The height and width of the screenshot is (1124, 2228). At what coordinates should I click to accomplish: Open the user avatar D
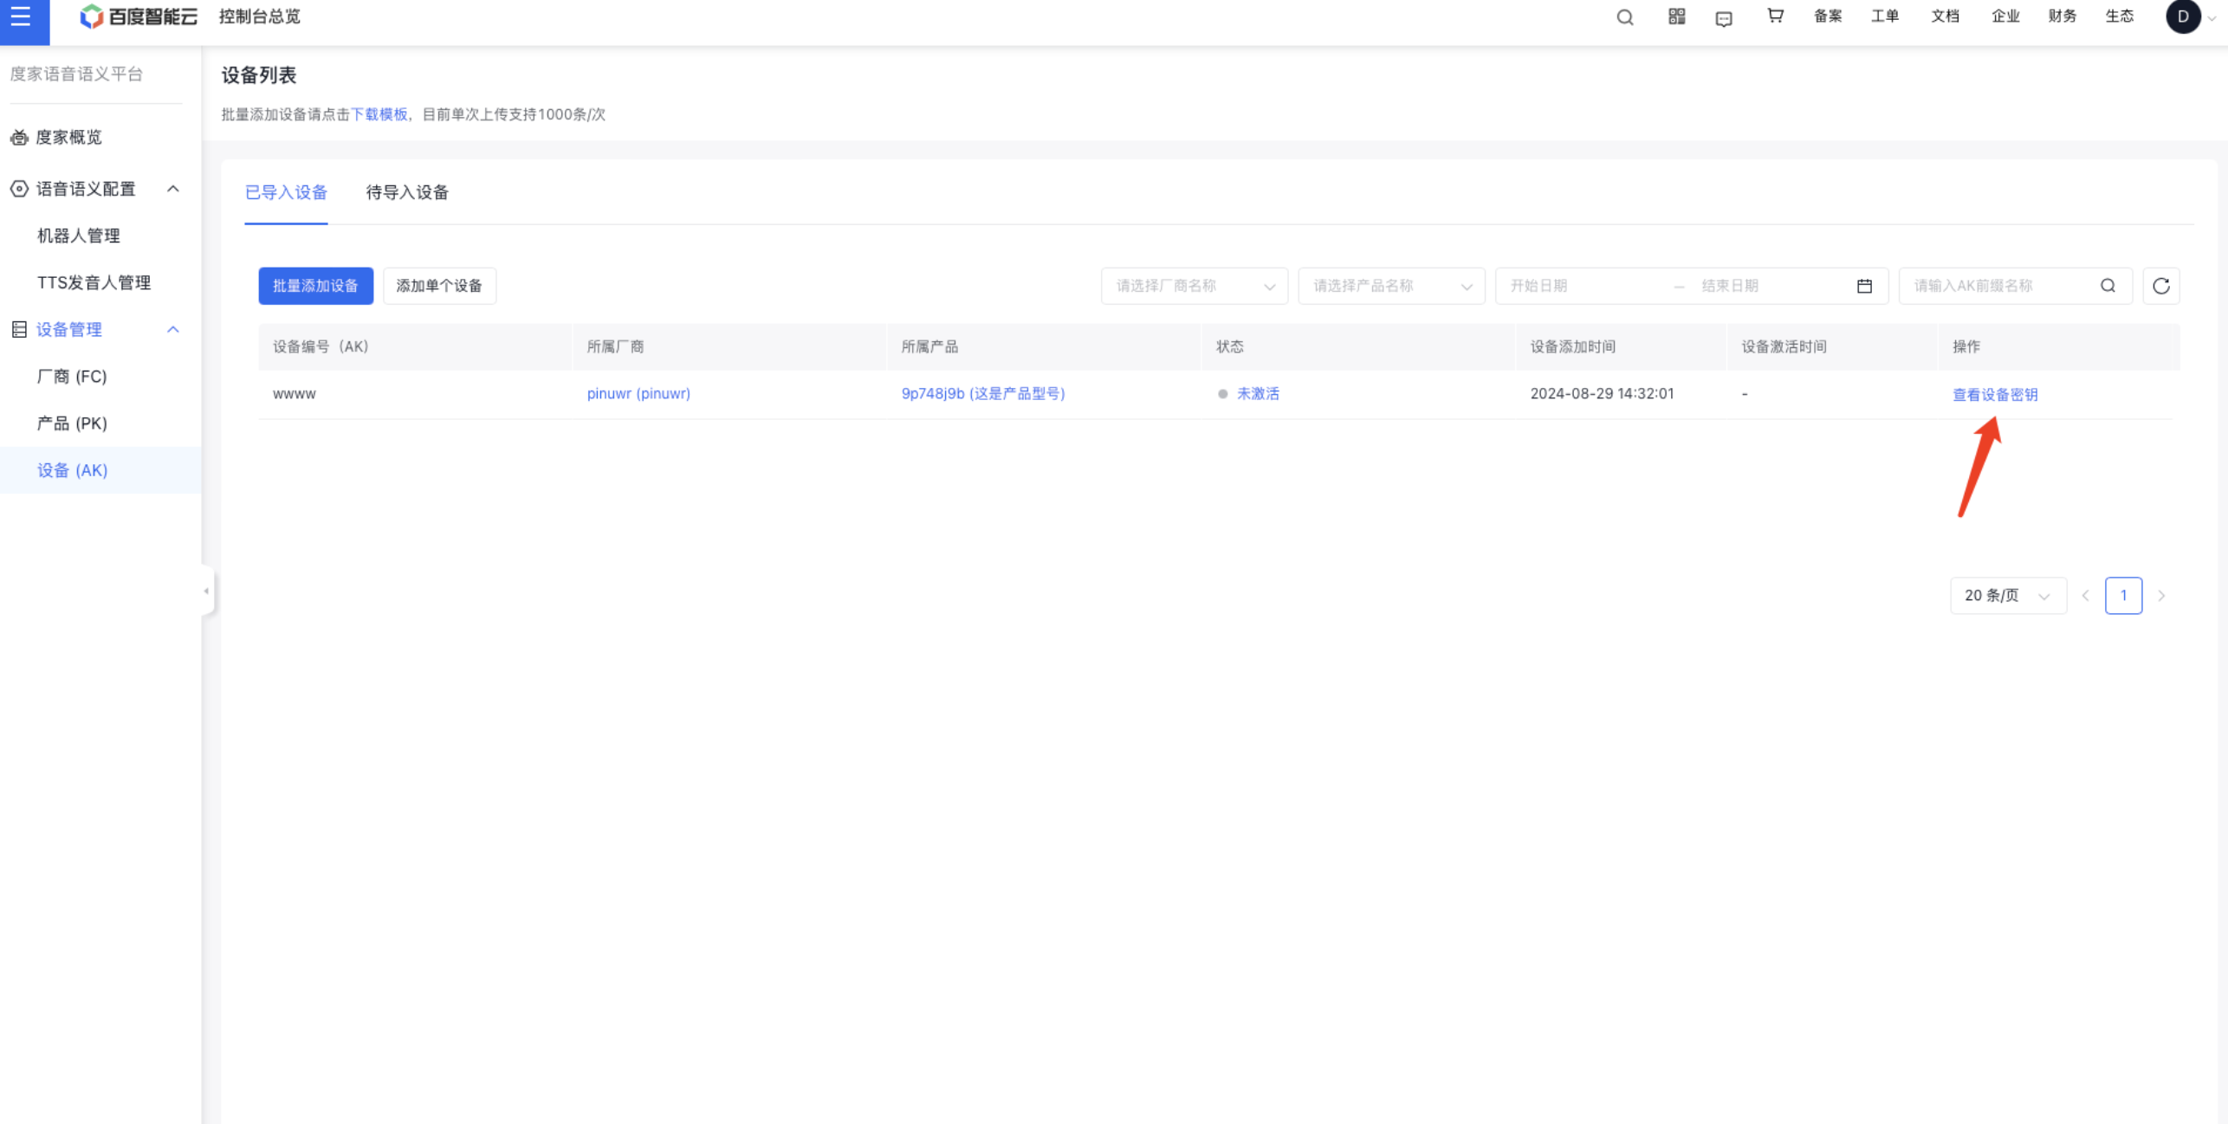(2183, 16)
